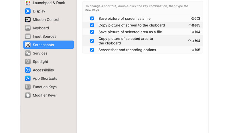The height and width of the screenshot is (133, 229).
Task: Click the Keyboard icon in sidebar
Action: 28,28
